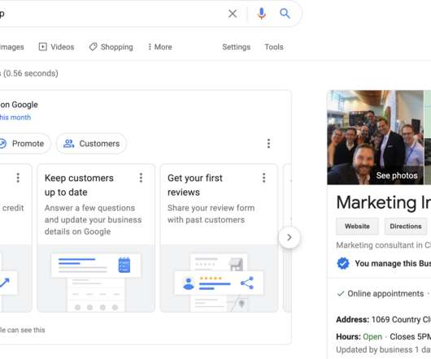Switch to the Videos results tab
Viewport: 431px width, 359px height.
point(56,47)
